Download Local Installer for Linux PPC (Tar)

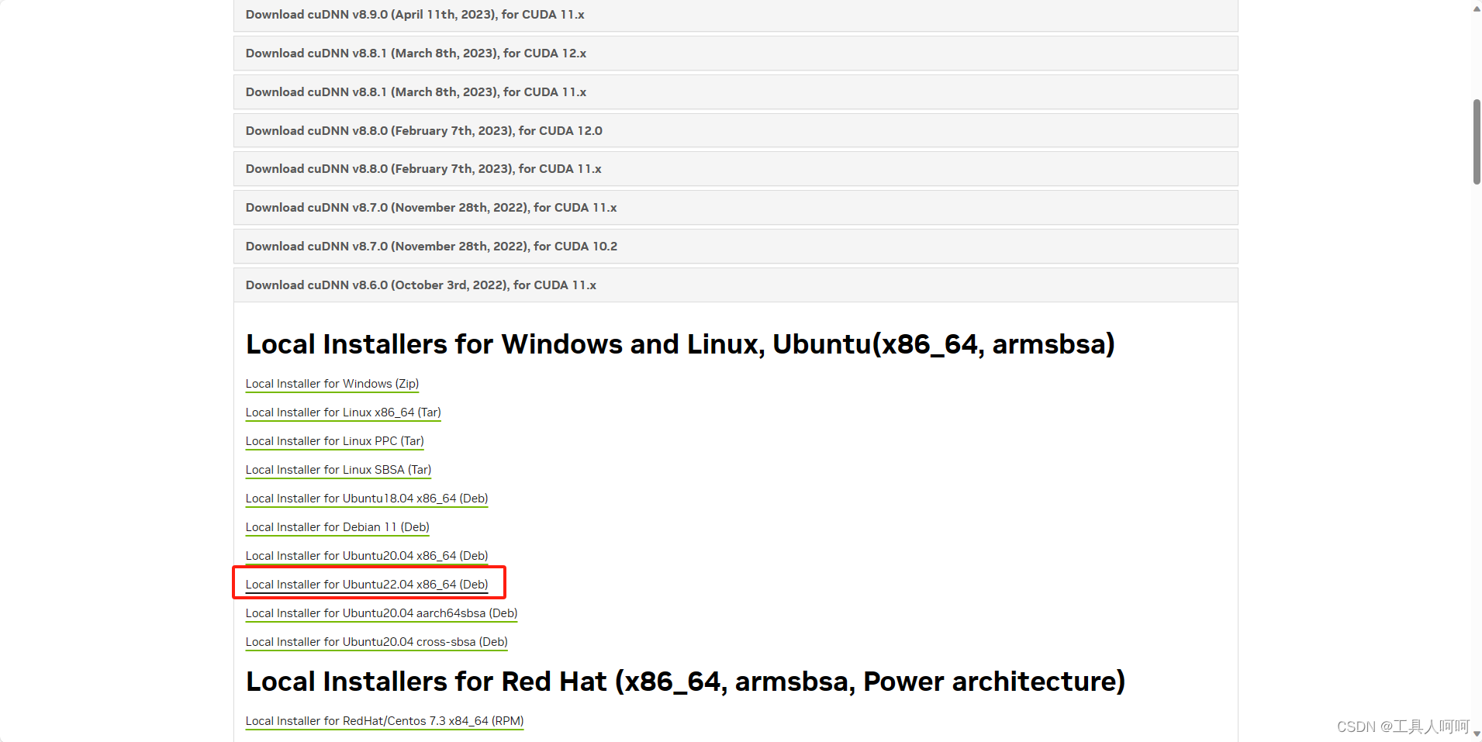[334, 441]
